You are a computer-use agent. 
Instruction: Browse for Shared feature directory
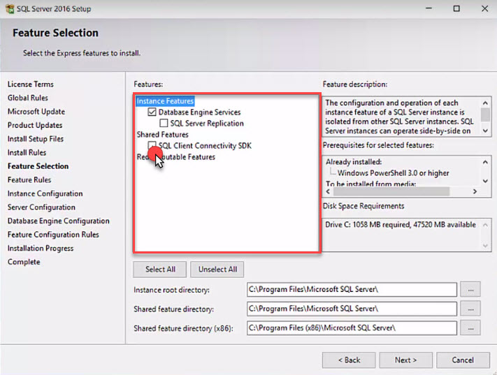pos(470,309)
